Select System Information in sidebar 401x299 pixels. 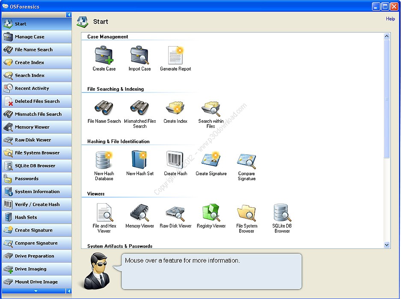click(37, 192)
